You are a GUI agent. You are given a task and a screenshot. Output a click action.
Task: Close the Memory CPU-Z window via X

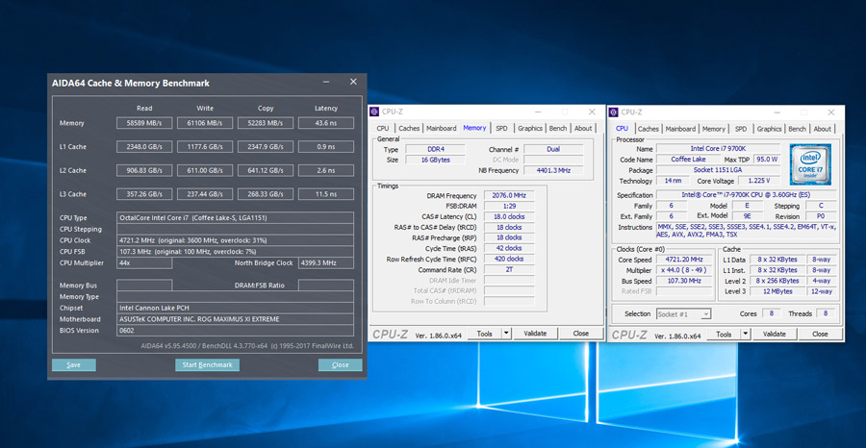(592, 112)
